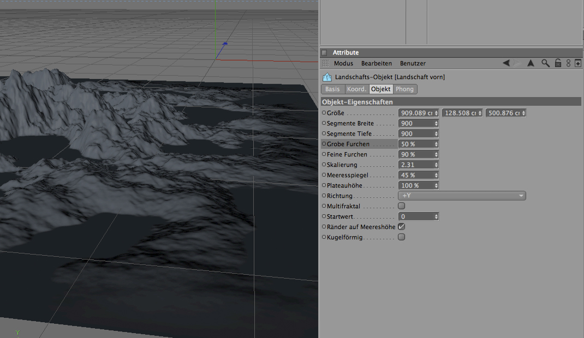This screenshot has width=584, height=338.
Task: Click the mode lock circles icon
Action: [x=568, y=63]
